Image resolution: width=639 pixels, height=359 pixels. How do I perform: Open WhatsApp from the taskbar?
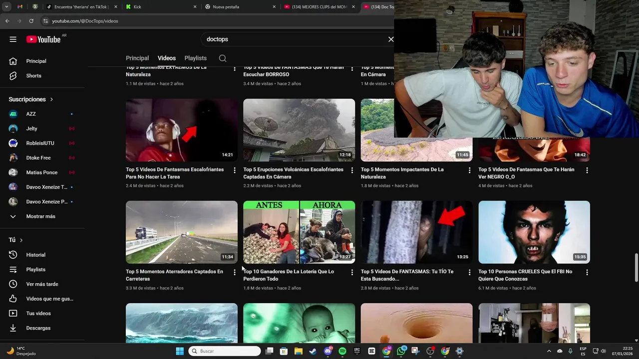(x=401, y=351)
